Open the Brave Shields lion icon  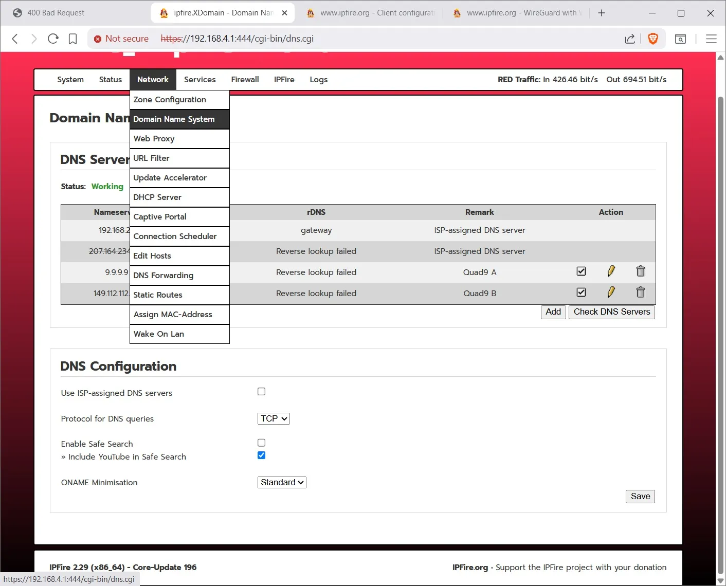(653, 39)
